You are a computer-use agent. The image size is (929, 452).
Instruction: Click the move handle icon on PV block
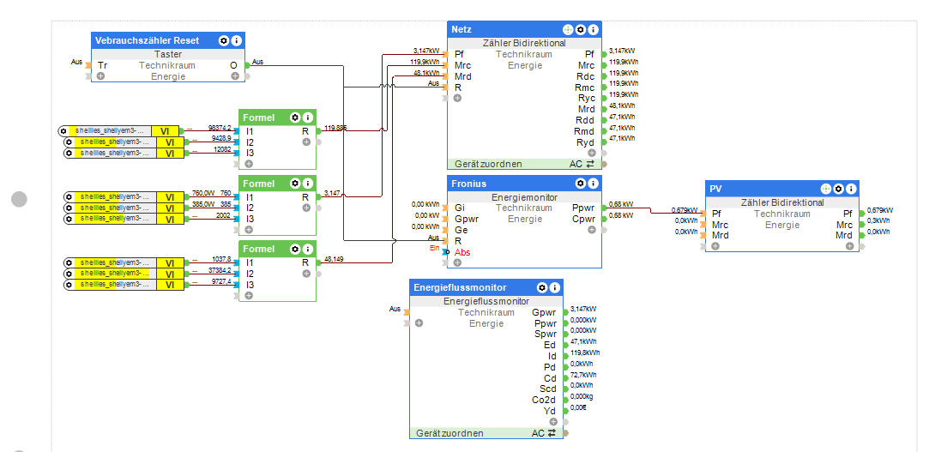click(x=825, y=189)
